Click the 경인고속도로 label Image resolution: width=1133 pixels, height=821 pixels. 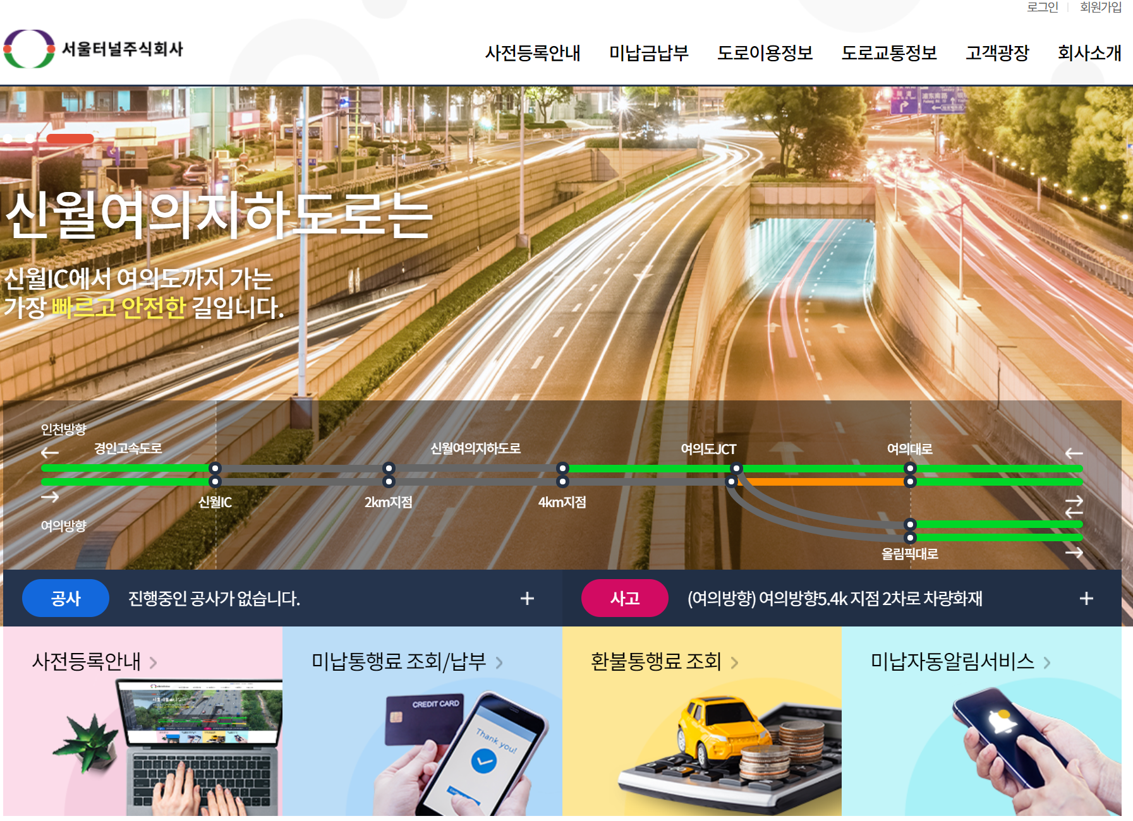[x=128, y=448]
